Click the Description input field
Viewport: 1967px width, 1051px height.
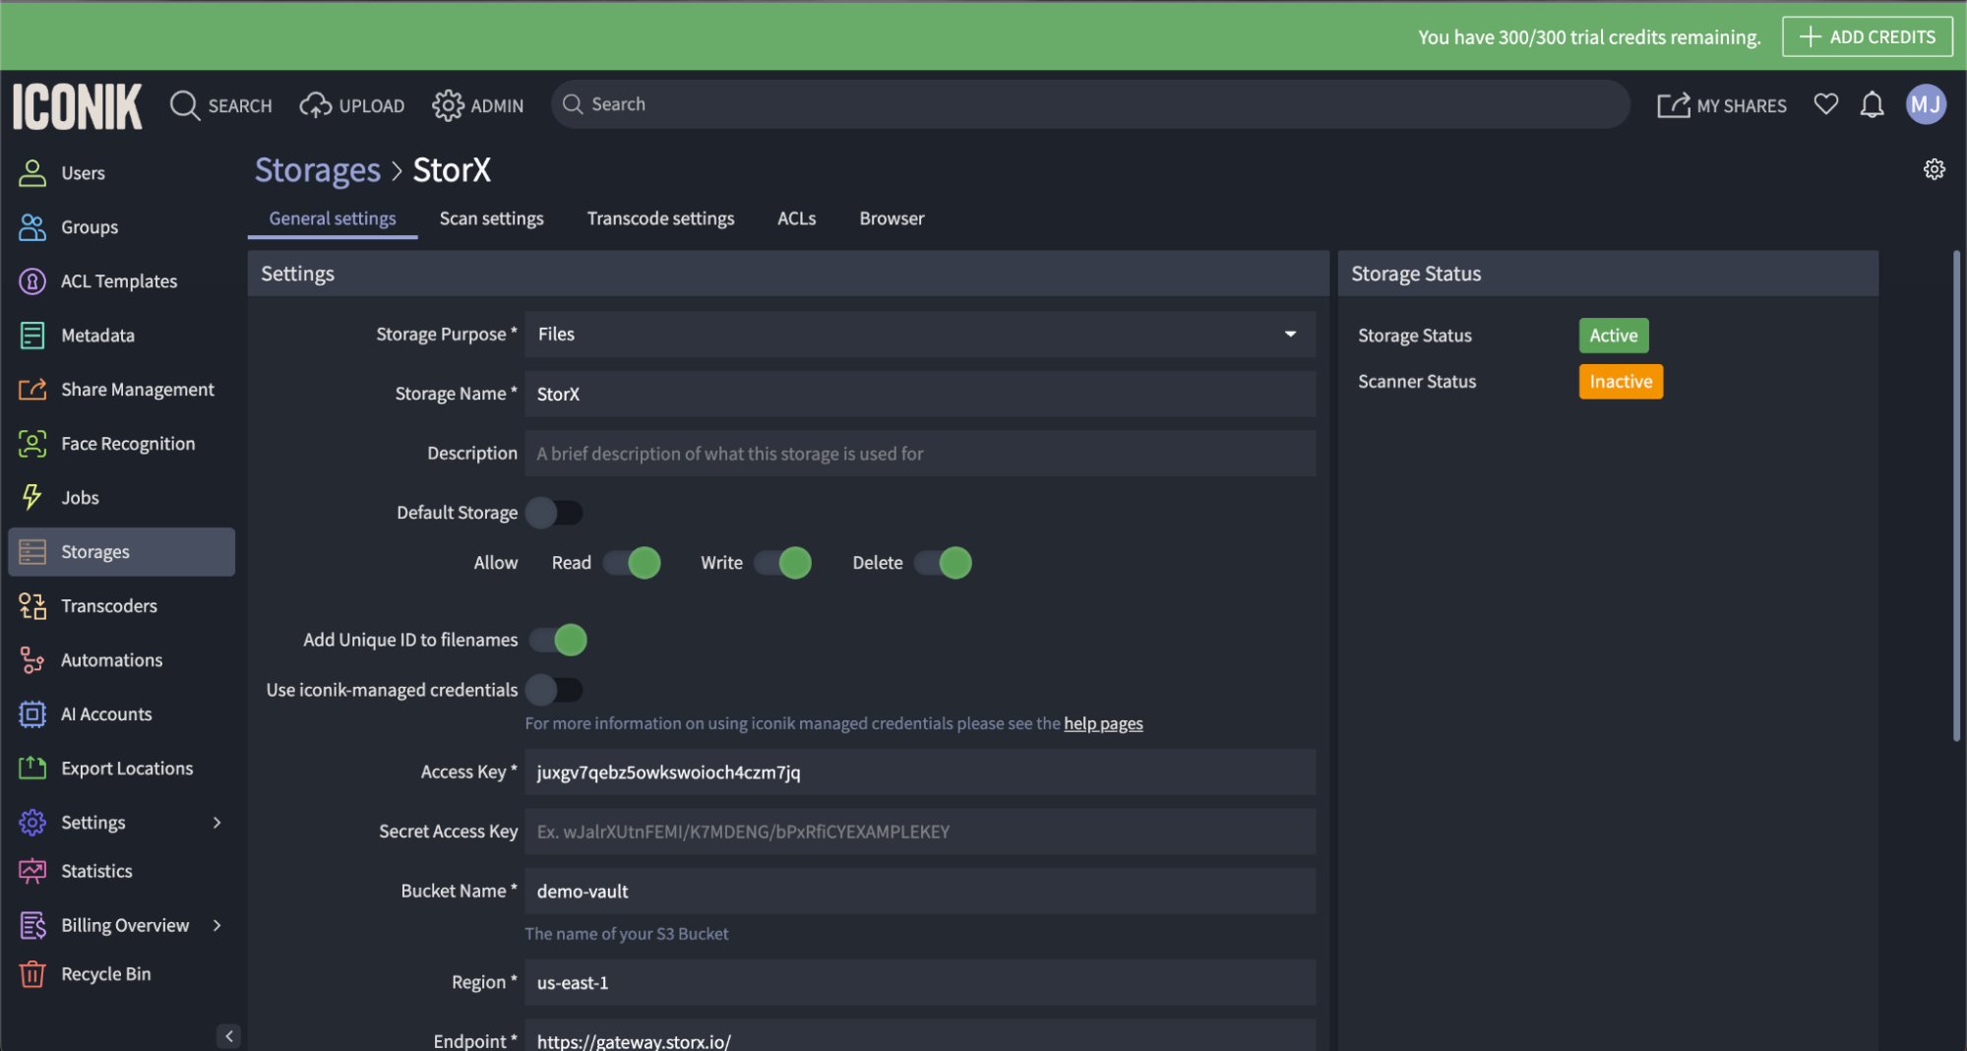click(x=920, y=454)
